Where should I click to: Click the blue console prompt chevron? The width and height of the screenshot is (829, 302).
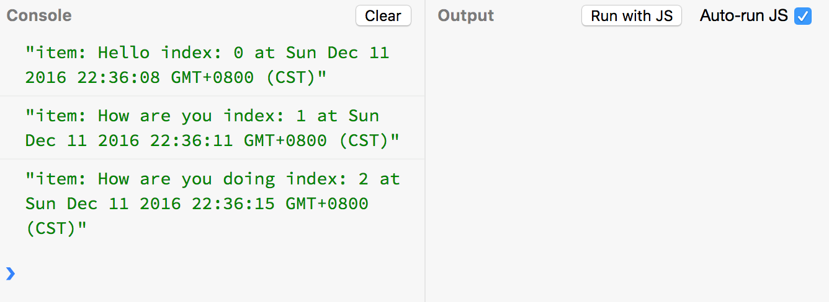click(10, 274)
